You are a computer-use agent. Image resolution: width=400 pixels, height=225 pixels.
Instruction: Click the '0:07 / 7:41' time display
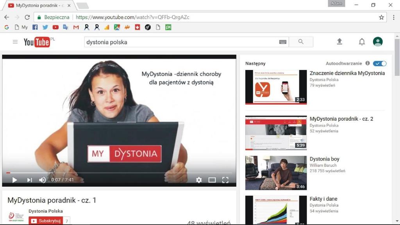coord(62,180)
